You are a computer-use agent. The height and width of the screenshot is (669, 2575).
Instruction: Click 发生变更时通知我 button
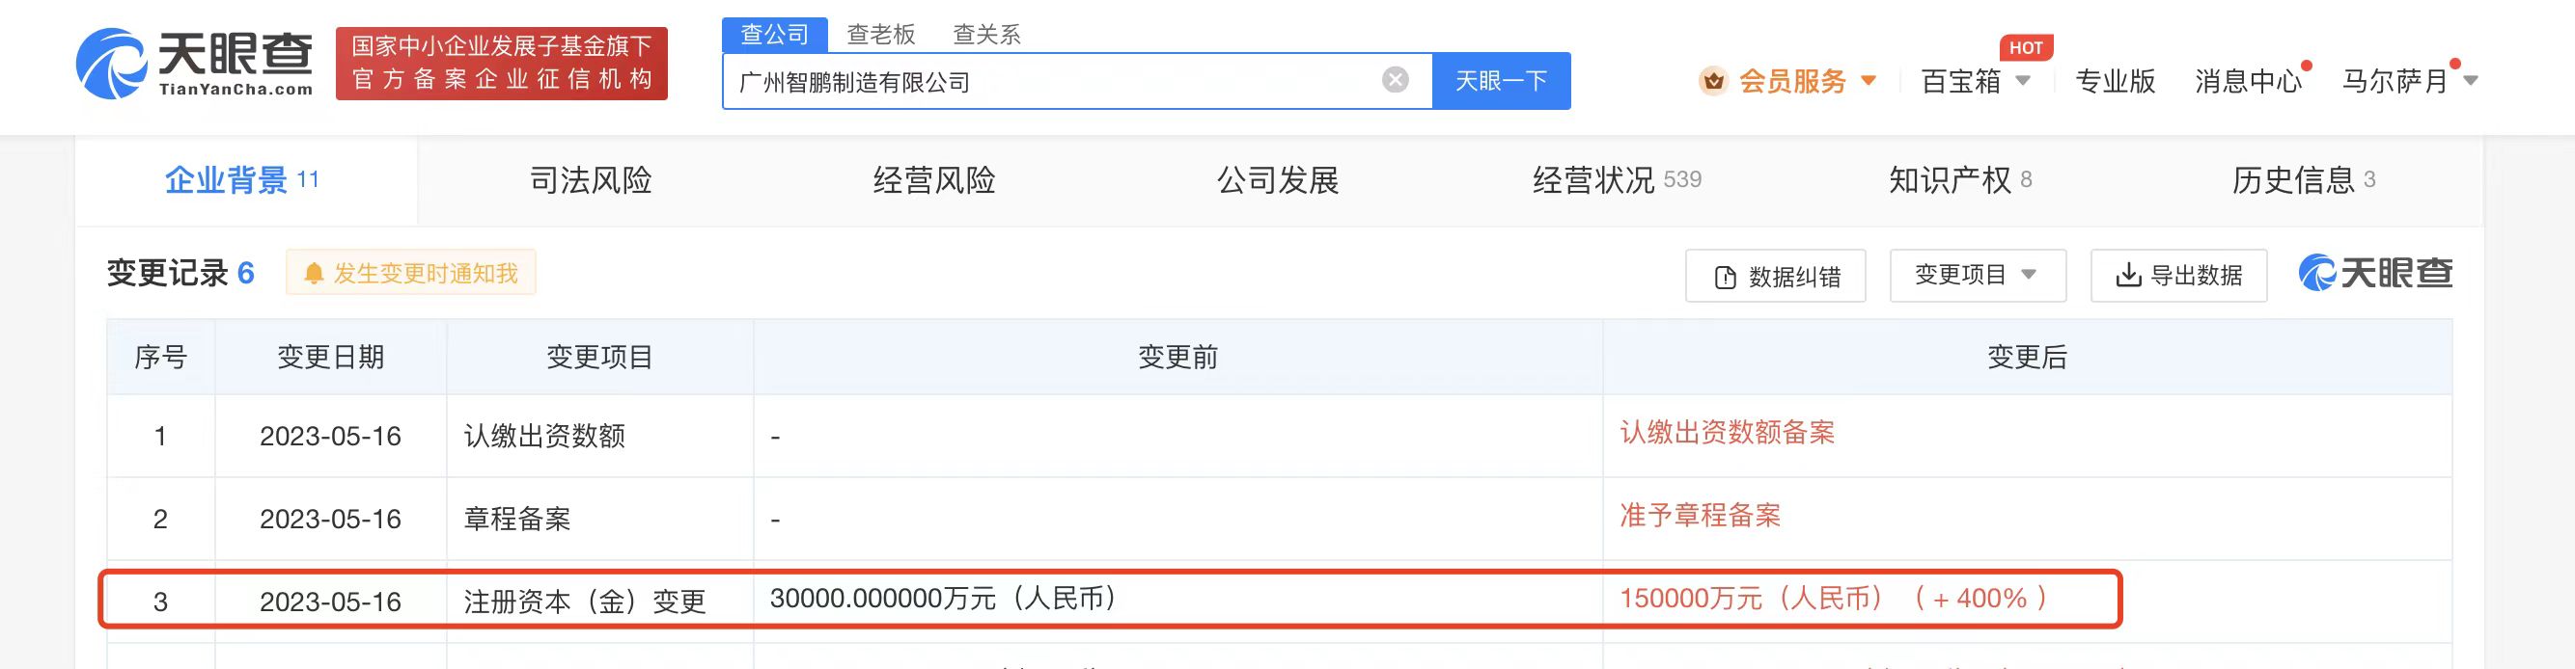411,273
